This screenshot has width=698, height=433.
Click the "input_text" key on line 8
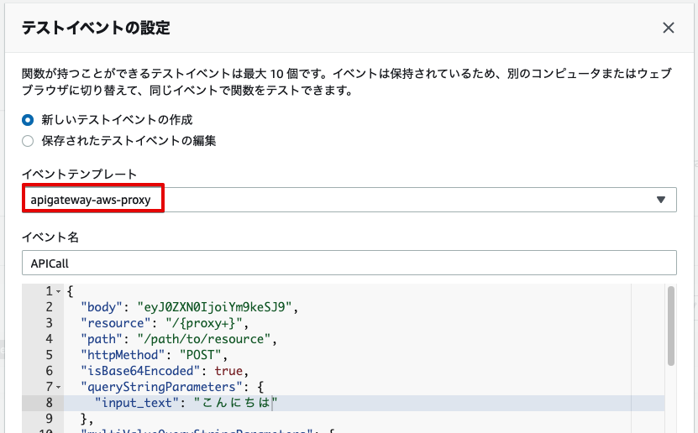(x=137, y=403)
